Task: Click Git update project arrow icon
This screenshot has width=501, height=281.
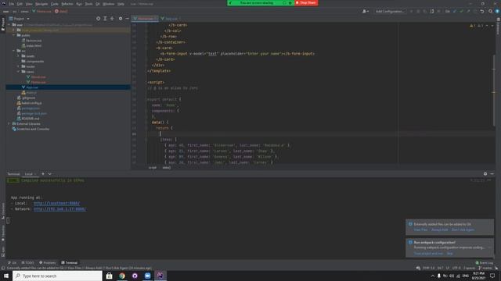Action: pyautogui.click(x=455, y=11)
